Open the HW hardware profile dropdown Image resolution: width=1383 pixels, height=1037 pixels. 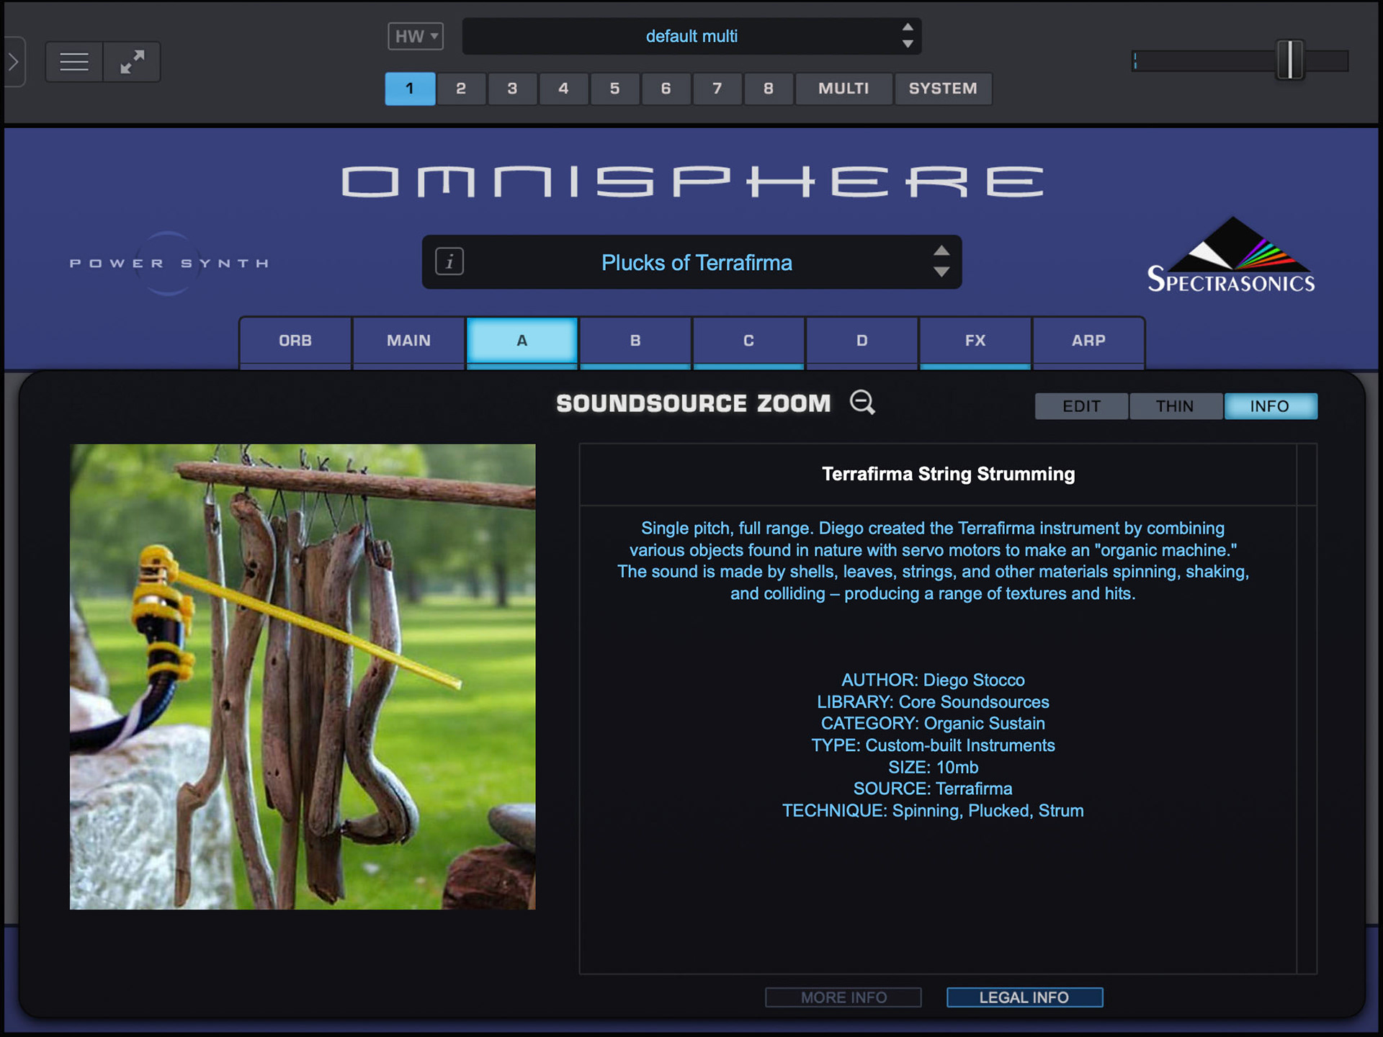(x=416, y=36)
